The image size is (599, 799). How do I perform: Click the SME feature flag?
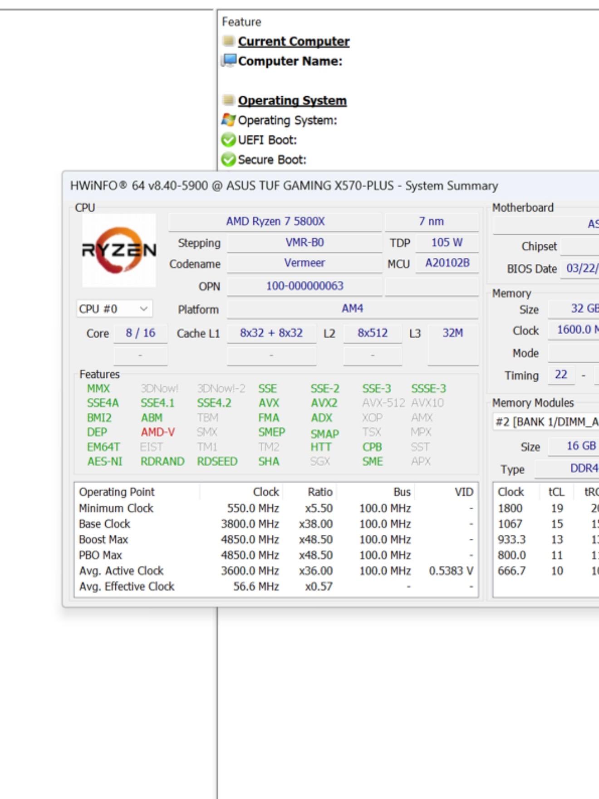pyautogui.click(x=373, y=462)
